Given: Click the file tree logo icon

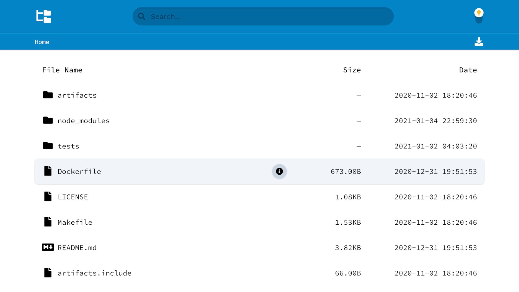Looking at the screenshot, I should 44,16.
